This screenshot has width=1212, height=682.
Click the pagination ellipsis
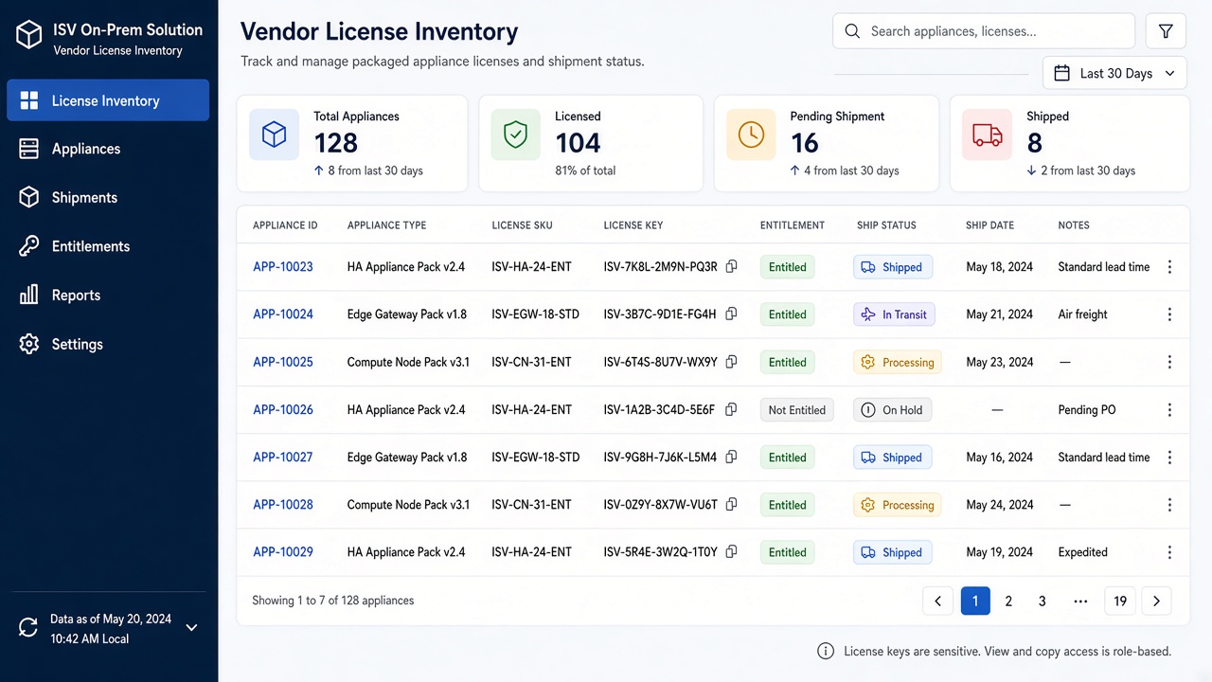[1080, 601]
